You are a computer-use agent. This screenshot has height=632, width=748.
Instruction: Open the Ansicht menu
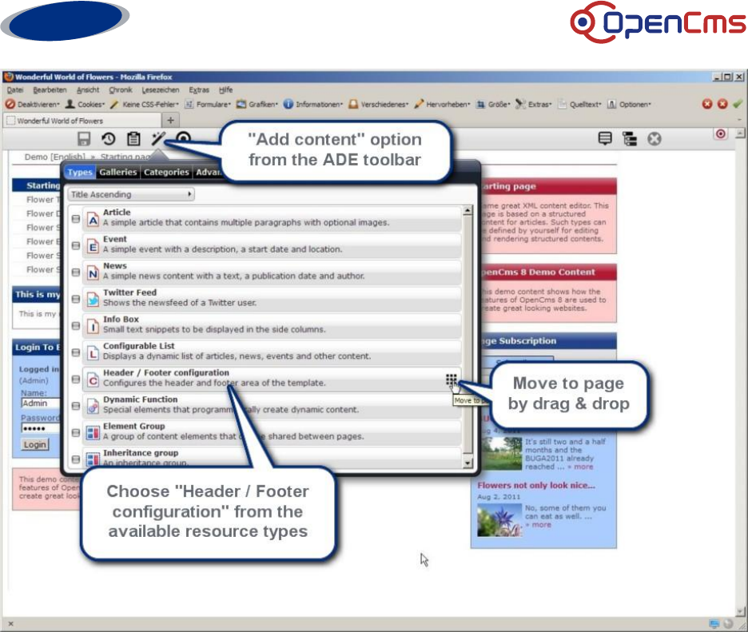pyautogui.click(x=88, y=89)
